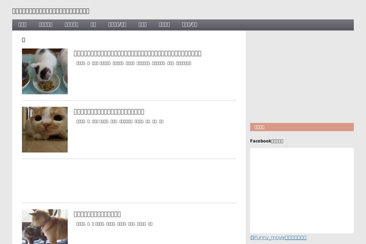366x244 pixels.
Task: Open the wide-eyed orange kitten thumbnail
Action: [45, 129]
